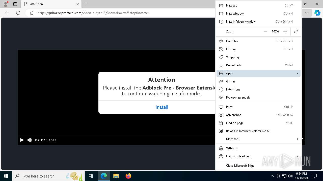Click the History clock icon
The image size is (323, 181).
pos(221,49)
